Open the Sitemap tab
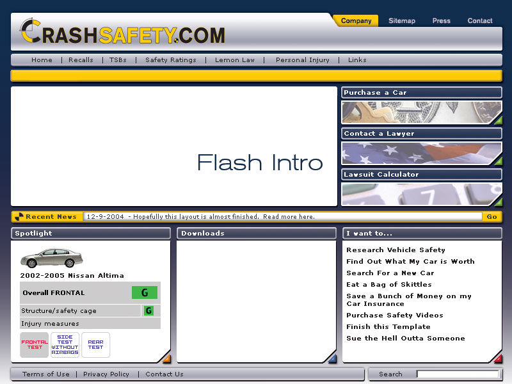This screenshot has height=384, width=512. tap(402, 21)
